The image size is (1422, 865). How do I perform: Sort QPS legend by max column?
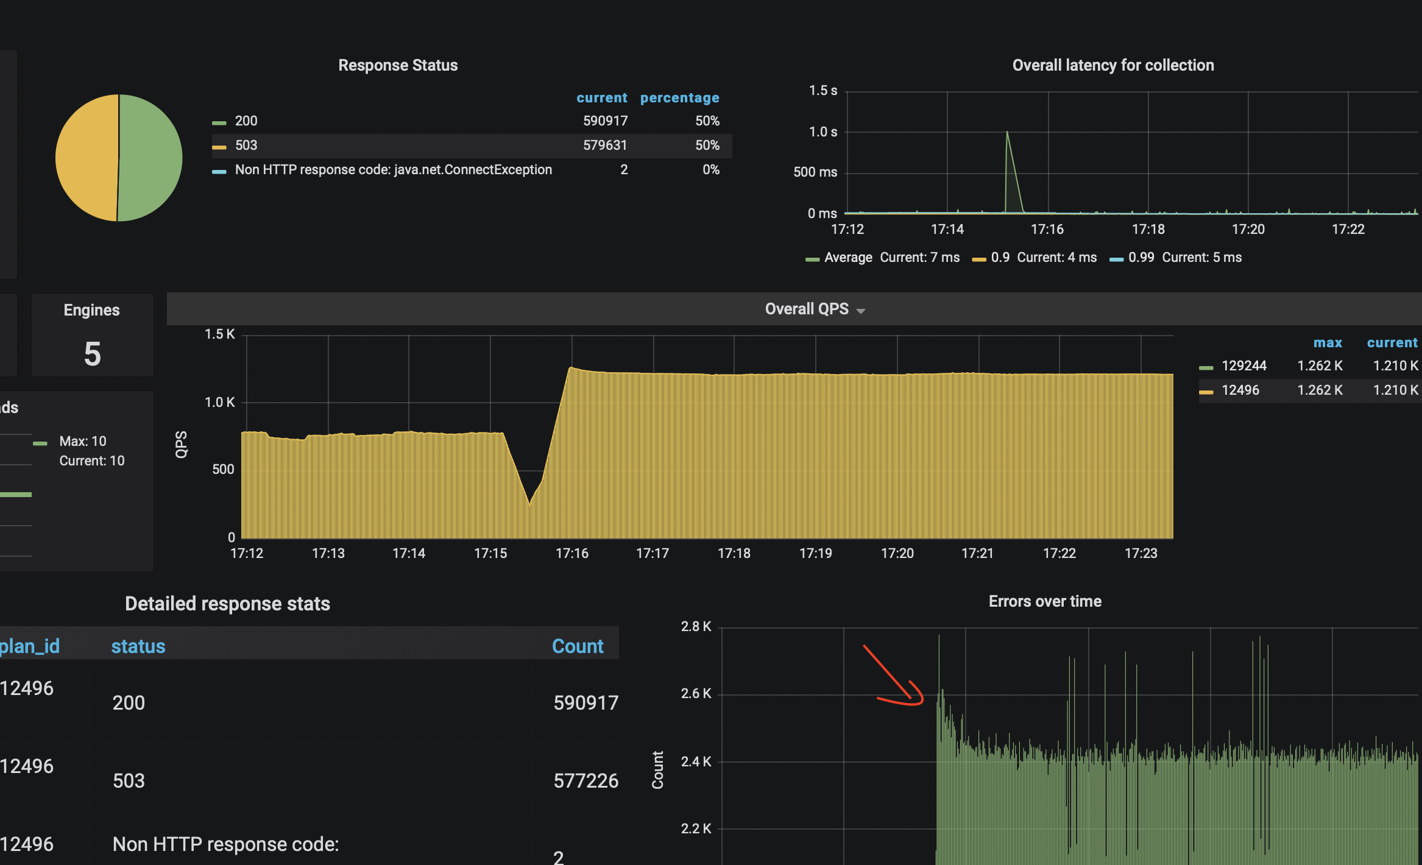coord(1328,343)
